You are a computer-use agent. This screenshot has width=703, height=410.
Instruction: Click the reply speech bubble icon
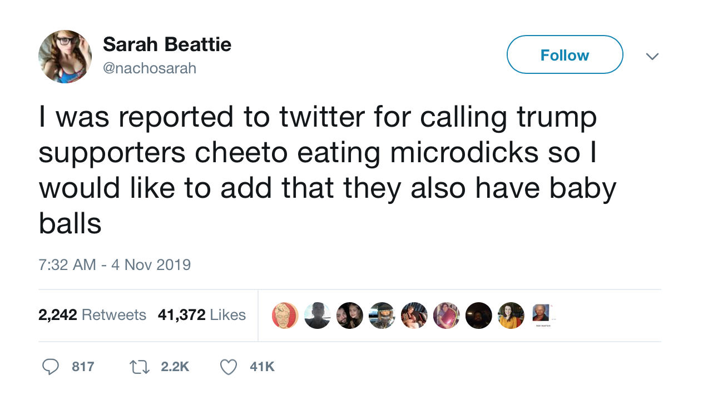coord(51,367)
